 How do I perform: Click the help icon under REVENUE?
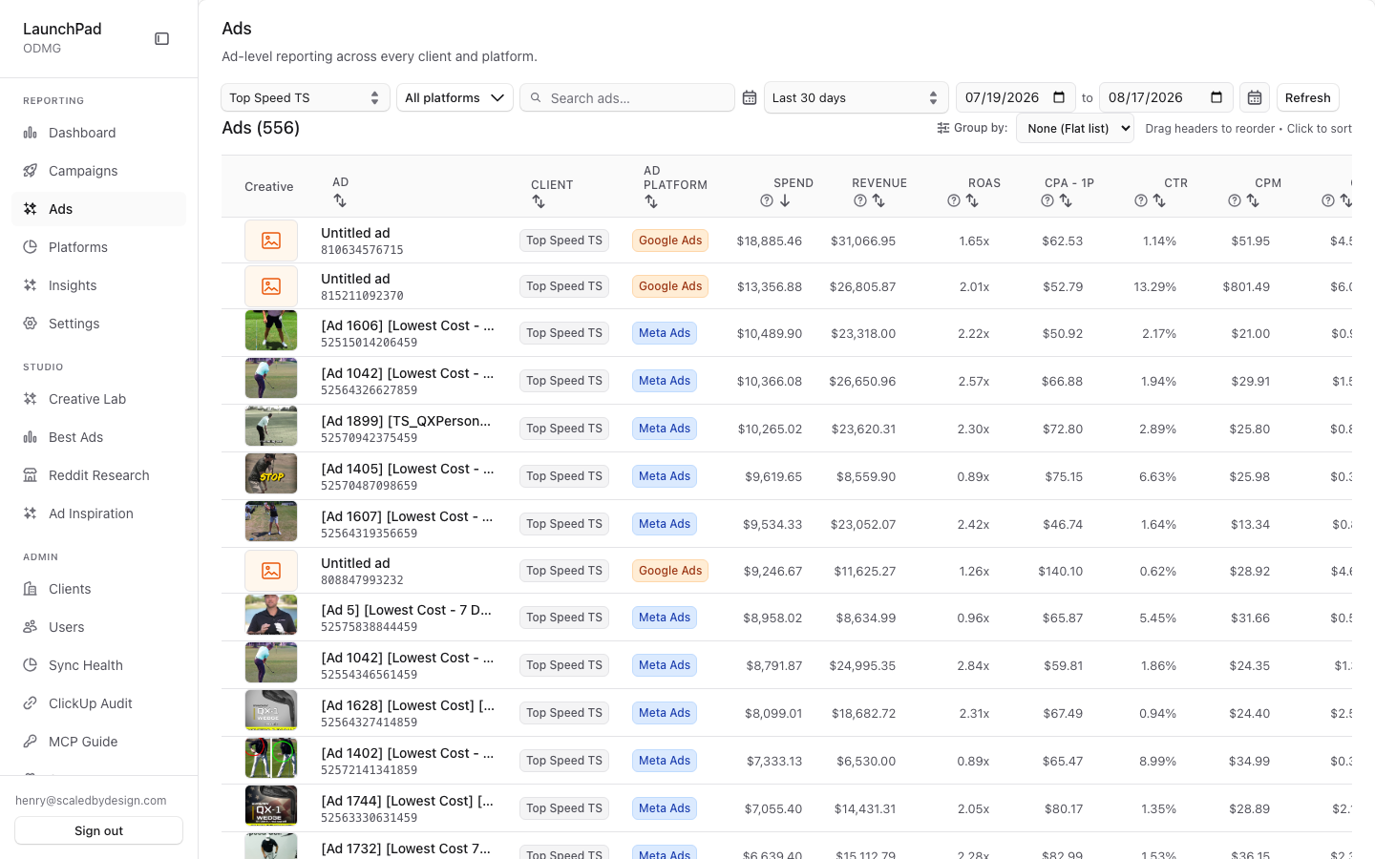point(860,200)
